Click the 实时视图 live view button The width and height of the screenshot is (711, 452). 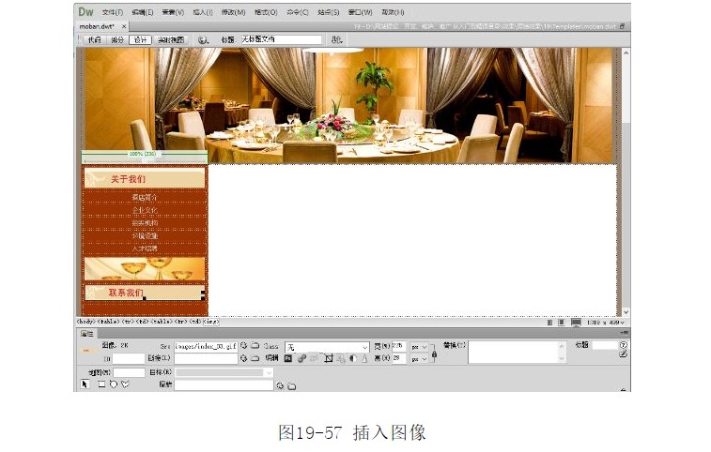(171, 40)
